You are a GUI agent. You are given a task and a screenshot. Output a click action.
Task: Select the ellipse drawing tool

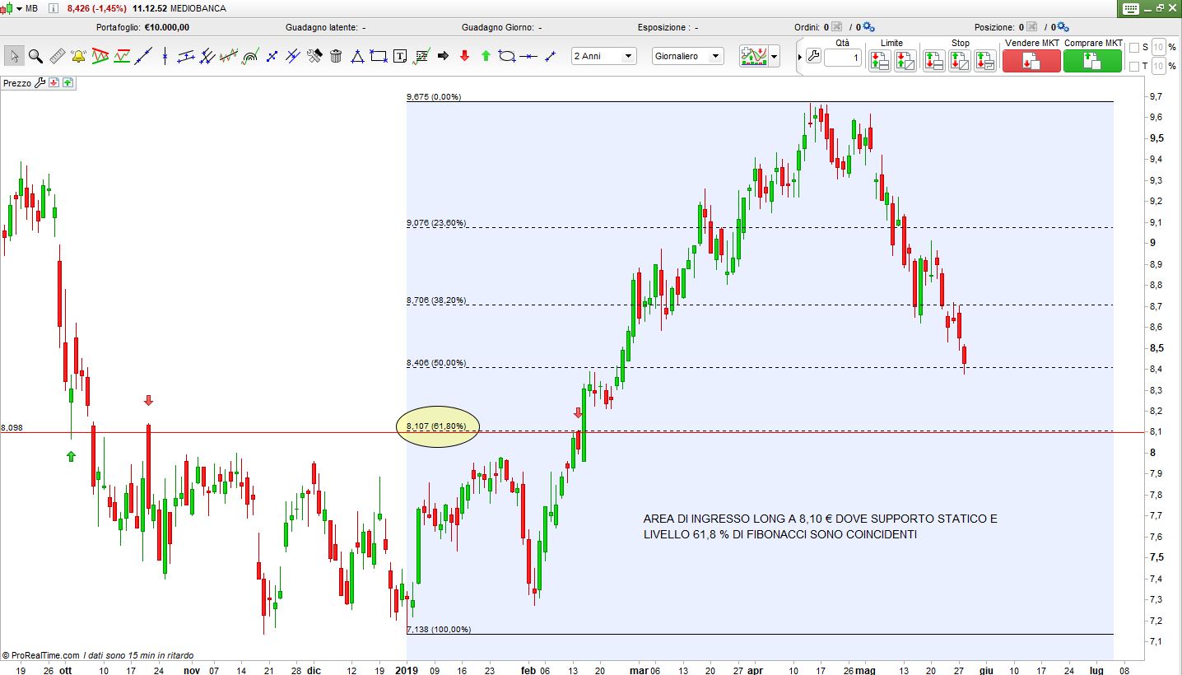[x=507, y=56]
